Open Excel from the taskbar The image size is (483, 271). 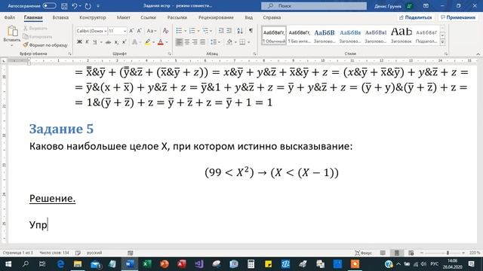(147, 264)
